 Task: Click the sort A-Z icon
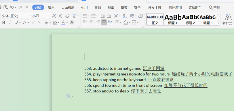[125, 16]
